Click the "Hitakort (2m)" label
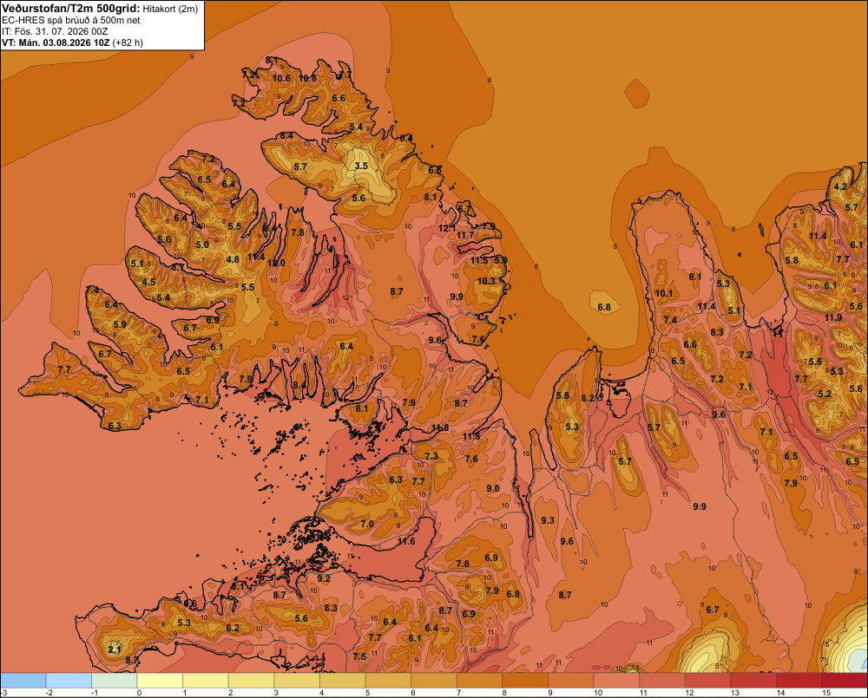The height and width of the screenshot is (698, 868). [170, 9]
